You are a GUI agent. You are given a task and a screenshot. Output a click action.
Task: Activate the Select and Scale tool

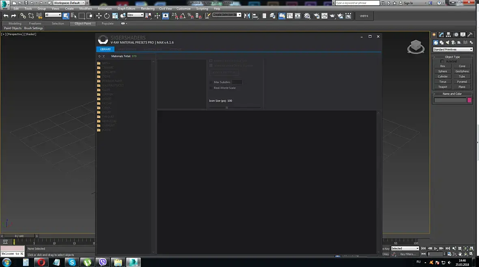pyautogui.click(x=115, y=16)
